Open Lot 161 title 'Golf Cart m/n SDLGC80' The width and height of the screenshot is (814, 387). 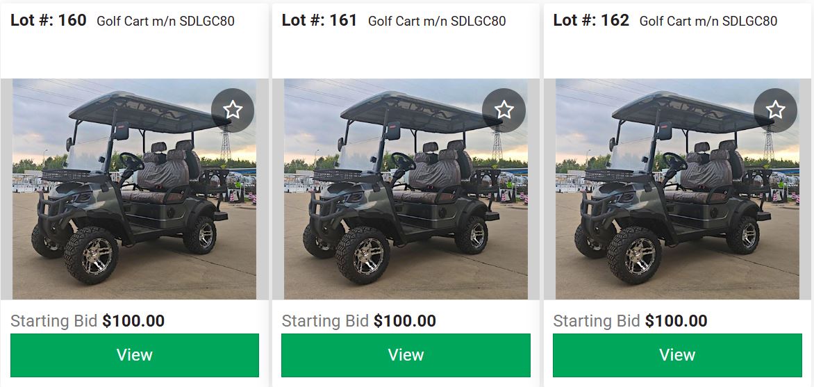point(437,22)
